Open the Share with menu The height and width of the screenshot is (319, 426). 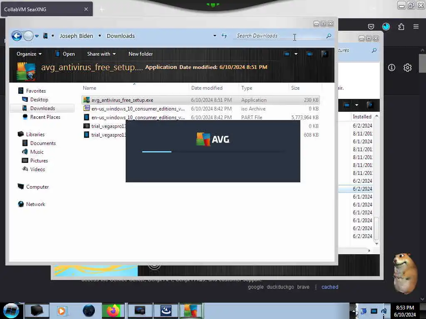(x=102, y=54)
